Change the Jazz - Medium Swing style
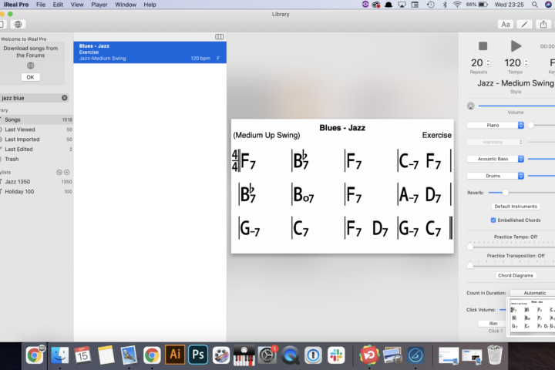The width and height of the screenshot is (555, 370). [x=516, y=83]
